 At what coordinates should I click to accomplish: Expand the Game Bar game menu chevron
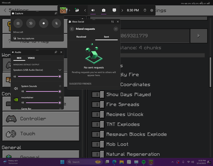(69, 10)
